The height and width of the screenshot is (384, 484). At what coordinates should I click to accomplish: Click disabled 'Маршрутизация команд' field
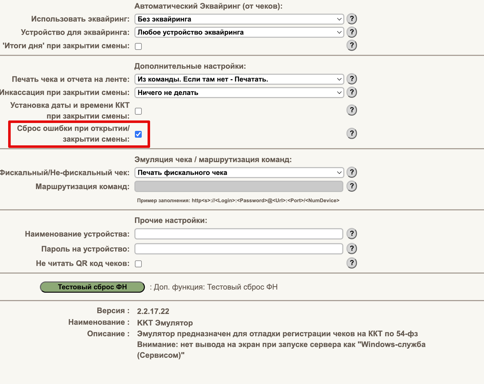coord(239,187)
